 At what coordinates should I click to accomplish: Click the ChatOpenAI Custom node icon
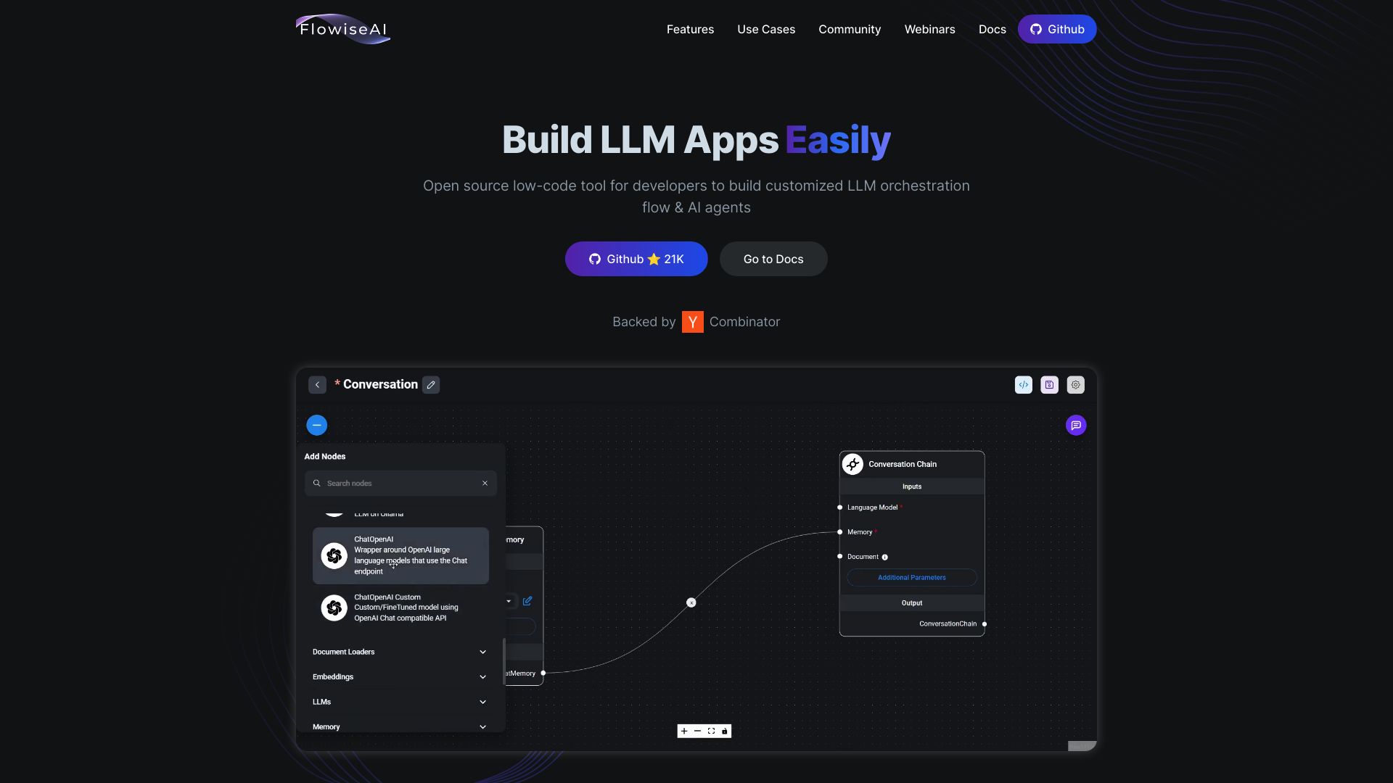coord(334,607)
